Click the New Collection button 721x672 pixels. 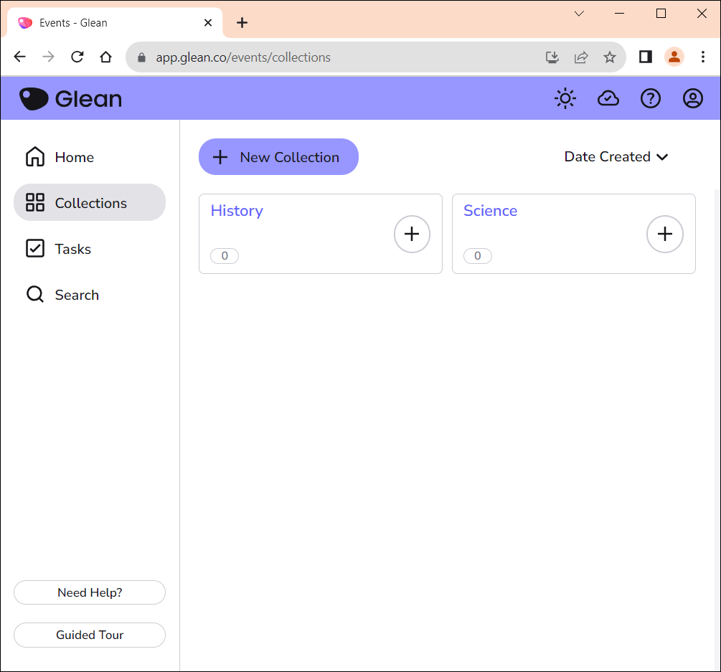pos(278,157)
